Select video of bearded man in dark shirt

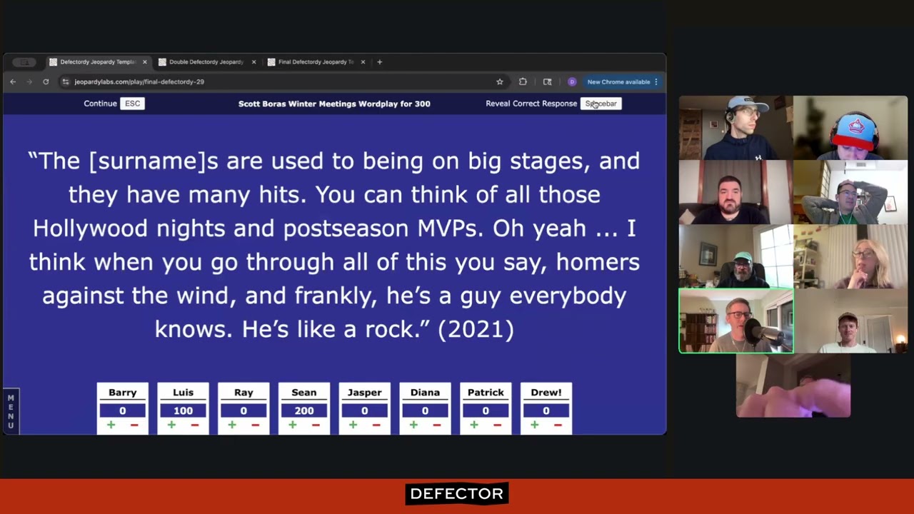tap(736, 193)
